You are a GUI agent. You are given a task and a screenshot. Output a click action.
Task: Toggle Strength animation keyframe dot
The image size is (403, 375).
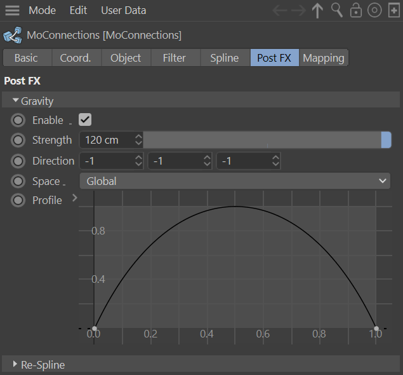[x=18, y=140]
